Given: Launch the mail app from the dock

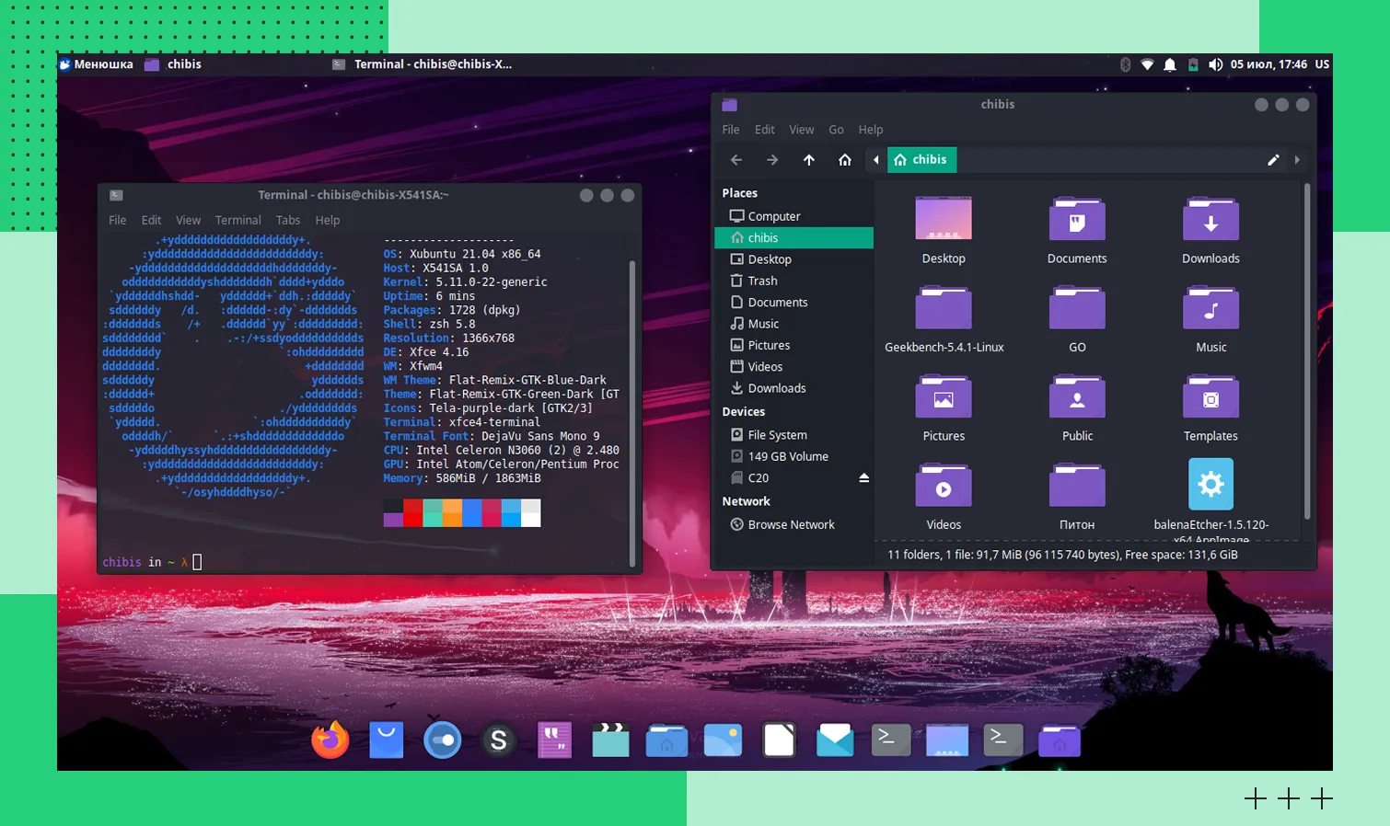Looking at the screenshot, I should tap(834, 740).
